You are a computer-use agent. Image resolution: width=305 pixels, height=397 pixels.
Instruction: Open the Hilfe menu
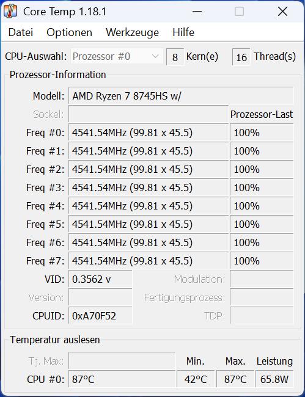[x=183, y=32]
